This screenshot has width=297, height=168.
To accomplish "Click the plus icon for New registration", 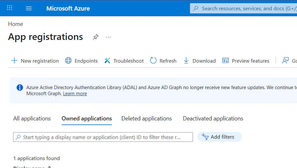I will (14, 61).
